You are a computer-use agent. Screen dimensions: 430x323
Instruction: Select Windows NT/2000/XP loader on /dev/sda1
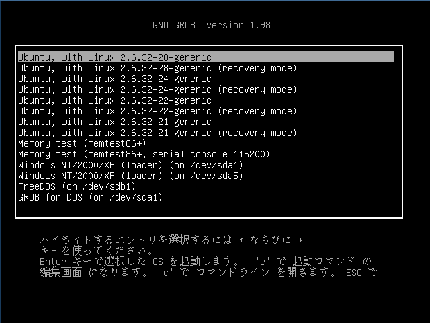[130, 165]
